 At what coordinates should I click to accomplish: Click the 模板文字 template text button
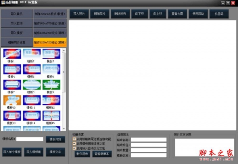click(56, 152)
